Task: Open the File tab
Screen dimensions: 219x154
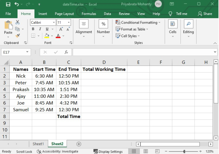Action: [8, 14]
